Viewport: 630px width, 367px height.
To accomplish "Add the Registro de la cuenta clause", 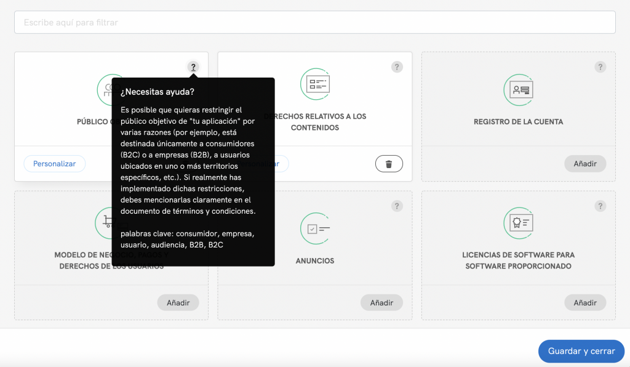I will (x=585, y=164).
